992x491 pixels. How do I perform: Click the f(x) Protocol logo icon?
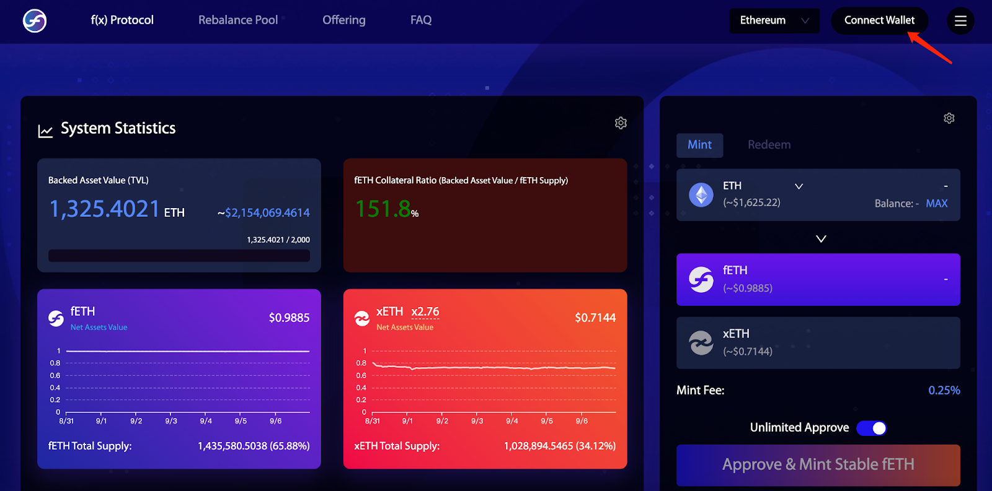35,20
